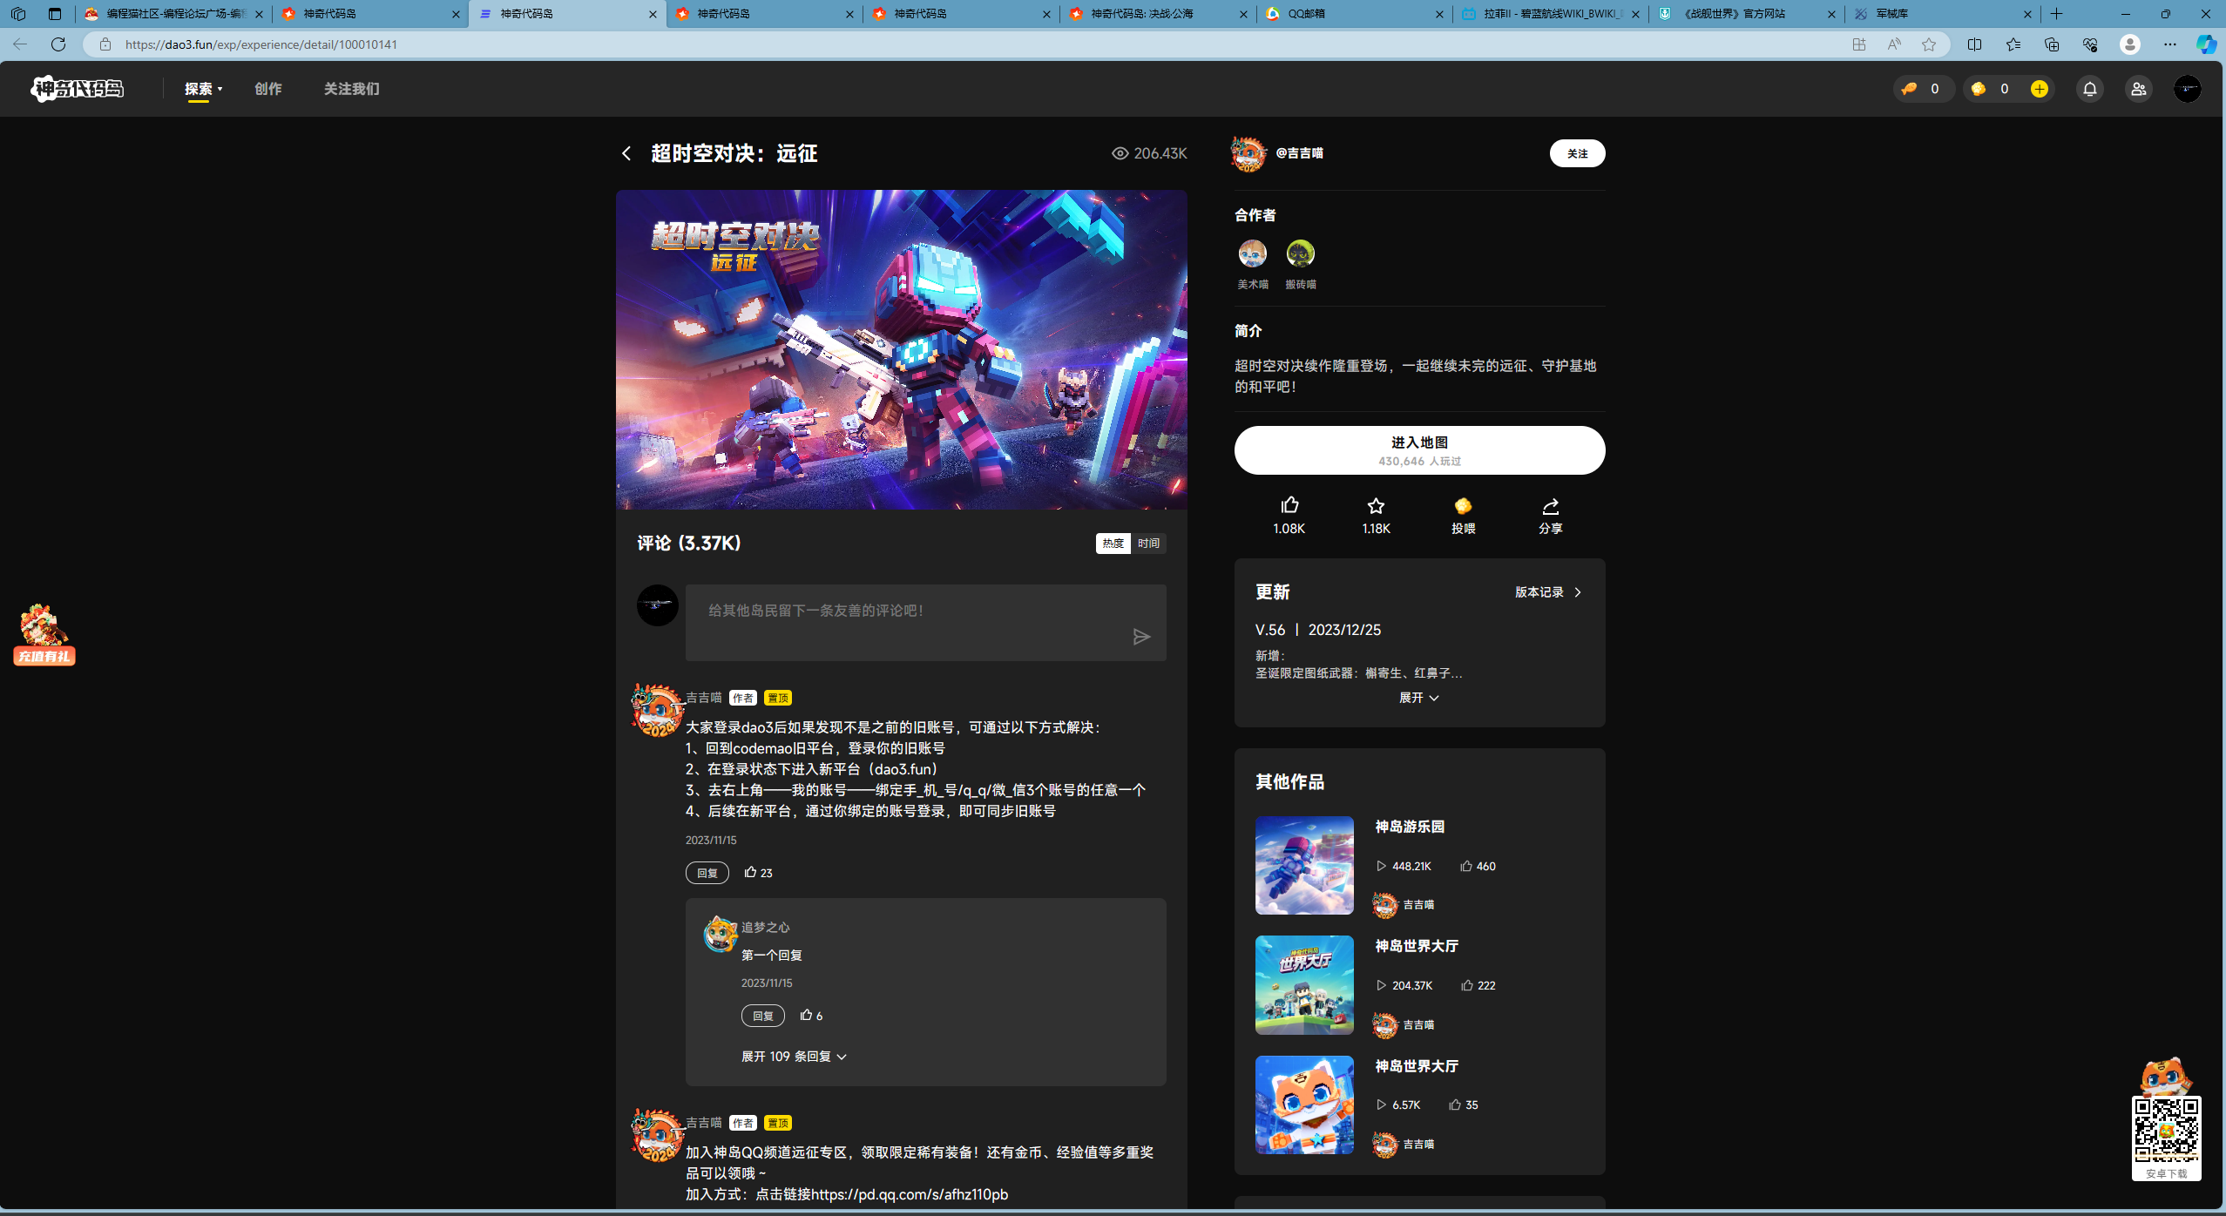This screenshot has height=1216, width=2226.
Task: Open the user avatar menu in header
Action: (2187, 89)
